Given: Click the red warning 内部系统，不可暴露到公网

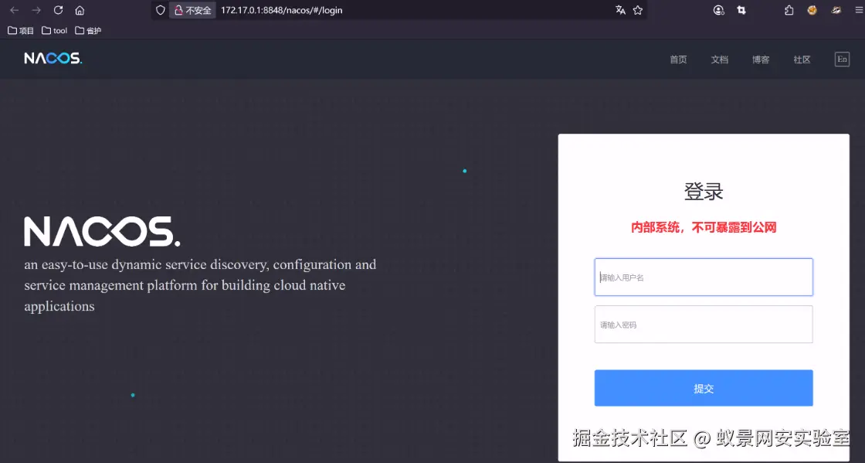Looking at the screenshot, I should coord(704,227).
